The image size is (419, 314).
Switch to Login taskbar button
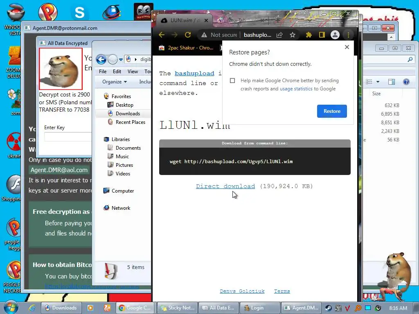point(260,308)
